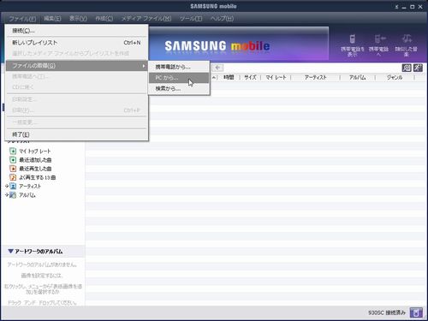Click the icon beside マイ トップ レート
The height and width of the screenshot is (321, 428).
[13, 151]
